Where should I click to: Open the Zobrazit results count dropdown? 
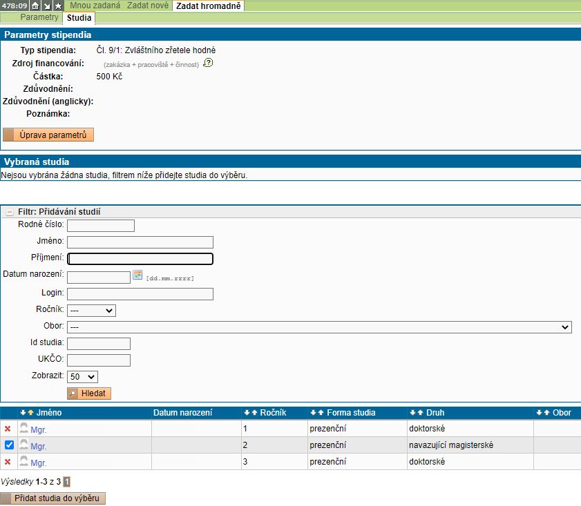pyautogui.click(x=82, y=377)
